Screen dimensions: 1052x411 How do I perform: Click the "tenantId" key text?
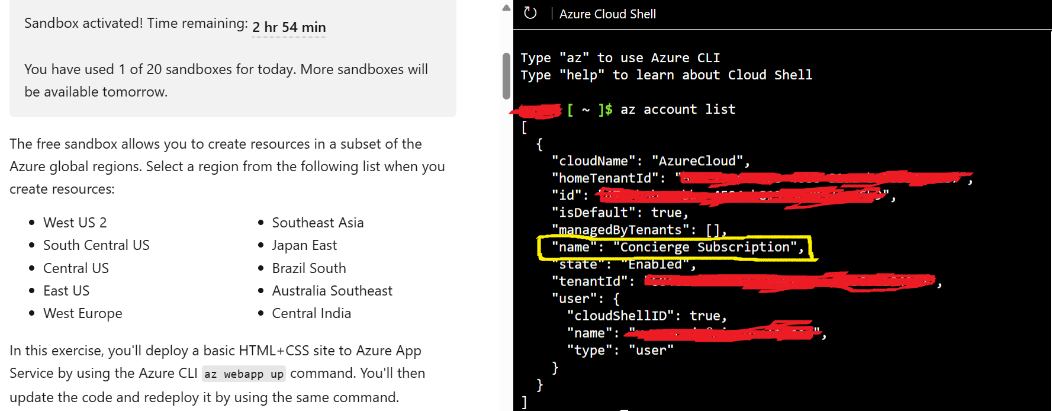590,281
